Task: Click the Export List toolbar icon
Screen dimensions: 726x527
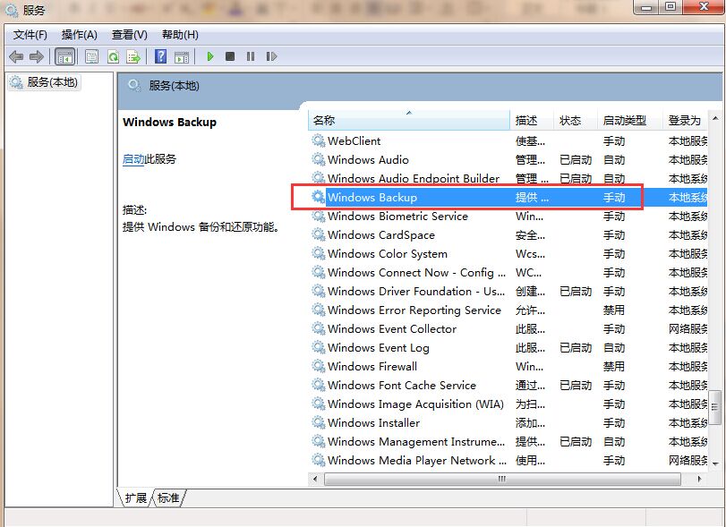Action: (133, 57)
